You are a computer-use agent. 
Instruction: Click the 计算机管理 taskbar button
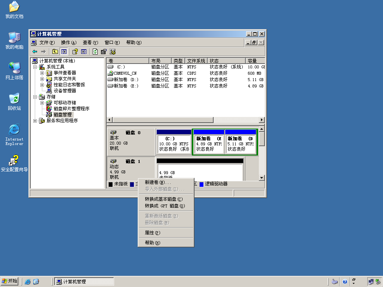pyautogui.click(x=84, y=282)
